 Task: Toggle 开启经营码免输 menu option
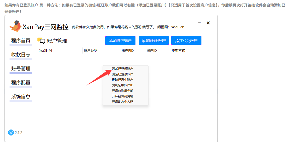pos(123,96)
